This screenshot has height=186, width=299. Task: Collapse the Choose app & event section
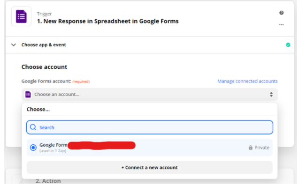(13, 45)
